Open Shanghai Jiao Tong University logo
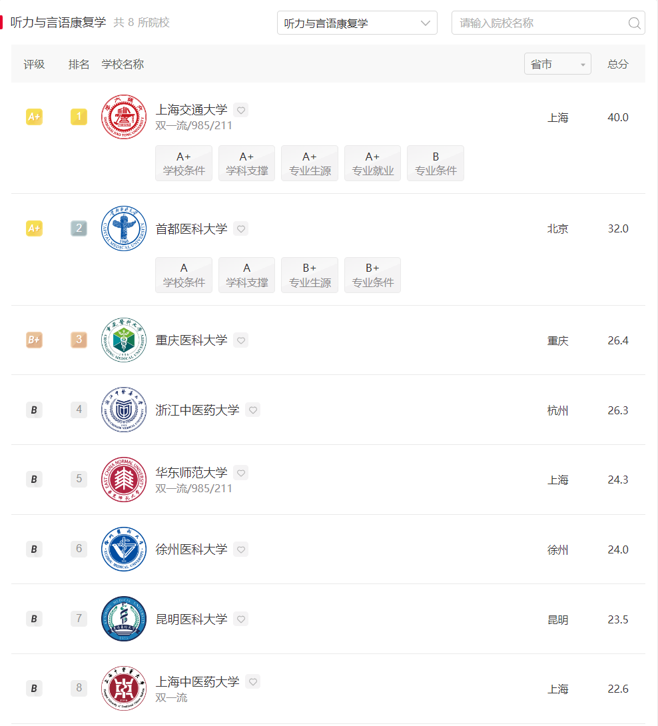658x726 pixels. pos(124,117)
